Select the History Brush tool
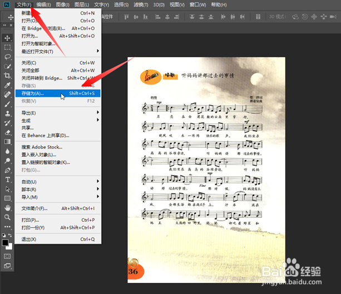Screen dimensions: 341x294 7,123
